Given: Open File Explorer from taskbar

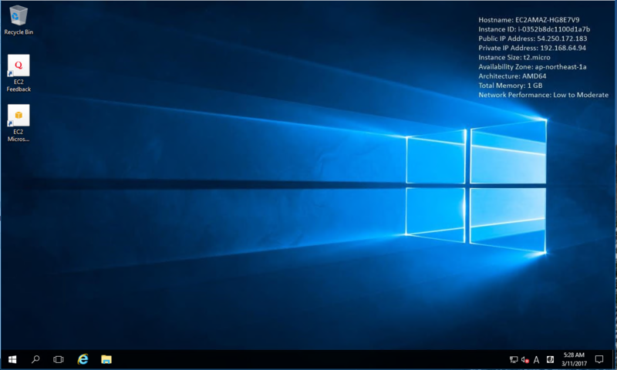Looking at the screenshot, I should tap(106, 359).
